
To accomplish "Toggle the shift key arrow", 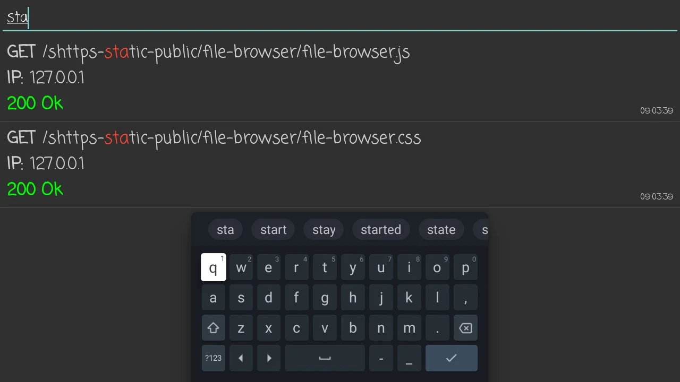I will coord(213,328).
